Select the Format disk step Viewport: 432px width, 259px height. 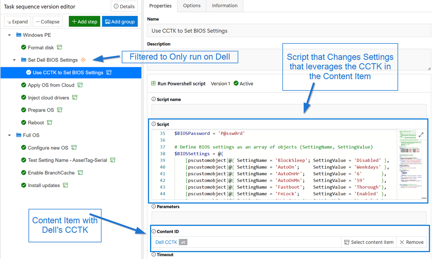(x=41, y=47)
